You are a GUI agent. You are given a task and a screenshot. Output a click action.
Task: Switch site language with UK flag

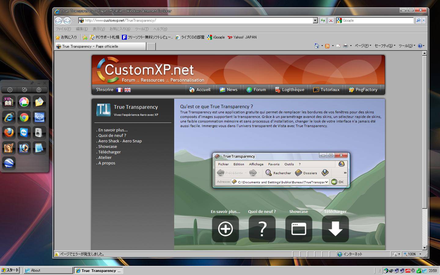click(127, 90)
